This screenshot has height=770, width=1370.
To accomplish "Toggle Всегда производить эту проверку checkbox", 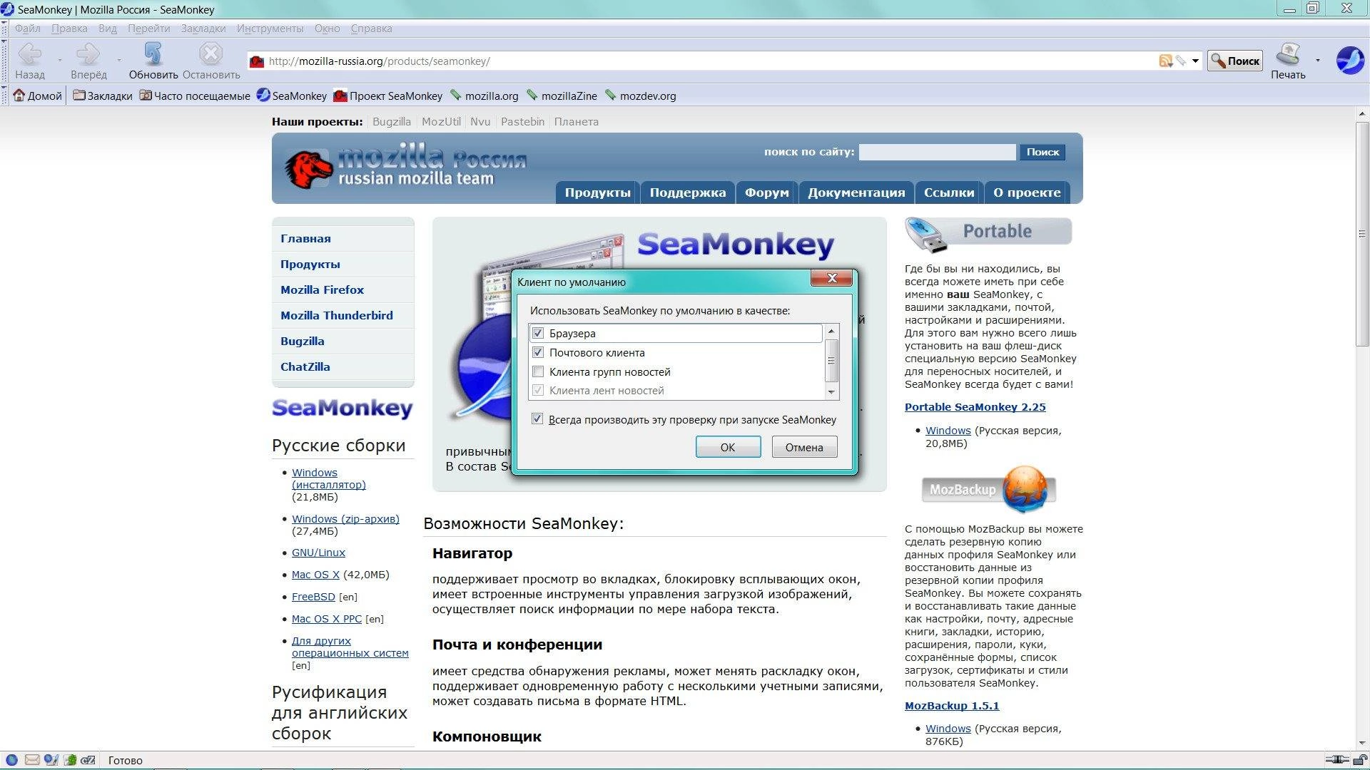I will click(537, 419).
